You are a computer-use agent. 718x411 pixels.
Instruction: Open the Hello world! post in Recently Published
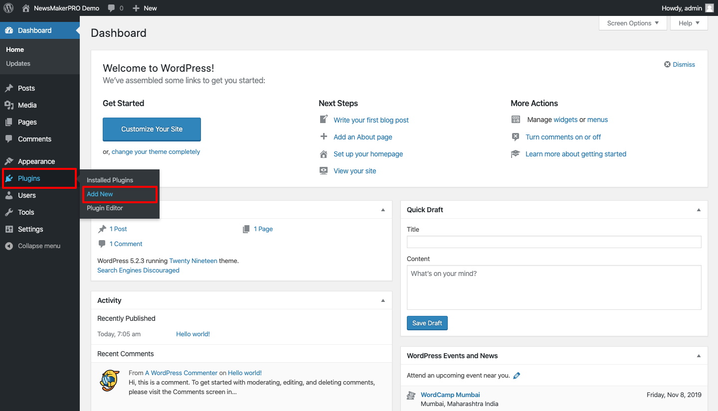(x=193, y=334)
